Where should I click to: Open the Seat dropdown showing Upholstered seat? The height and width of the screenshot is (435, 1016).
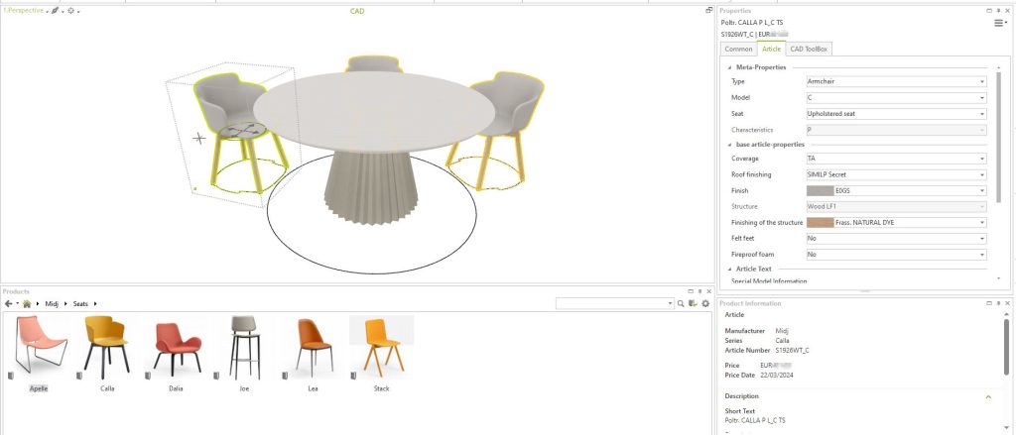coord(896,114)
